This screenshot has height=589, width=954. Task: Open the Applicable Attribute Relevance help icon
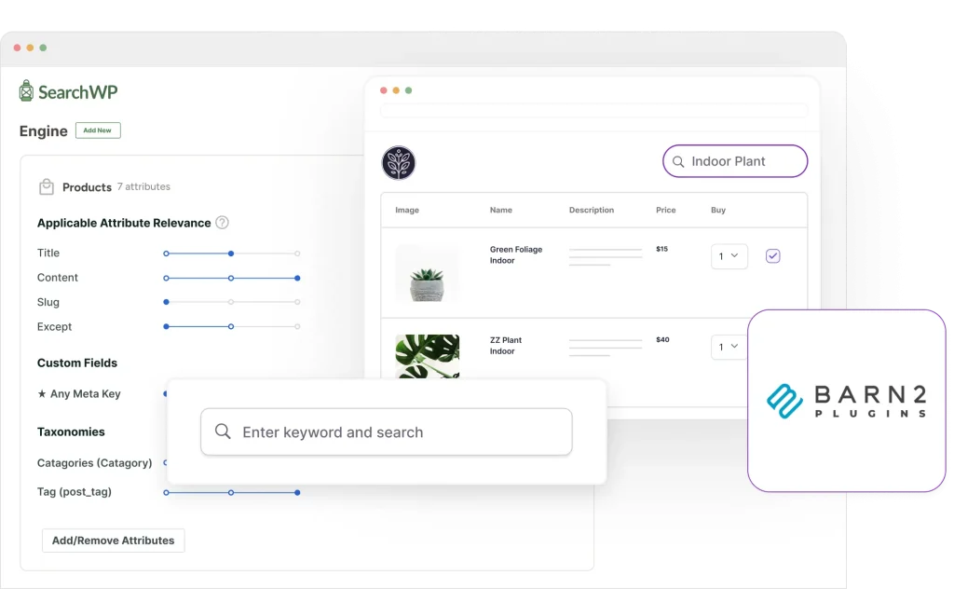[x=223, y=223]
